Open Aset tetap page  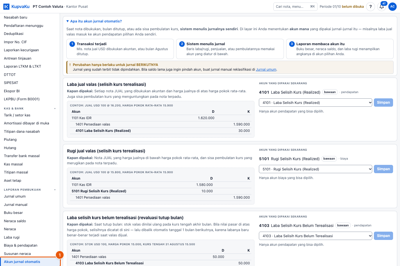30,181
